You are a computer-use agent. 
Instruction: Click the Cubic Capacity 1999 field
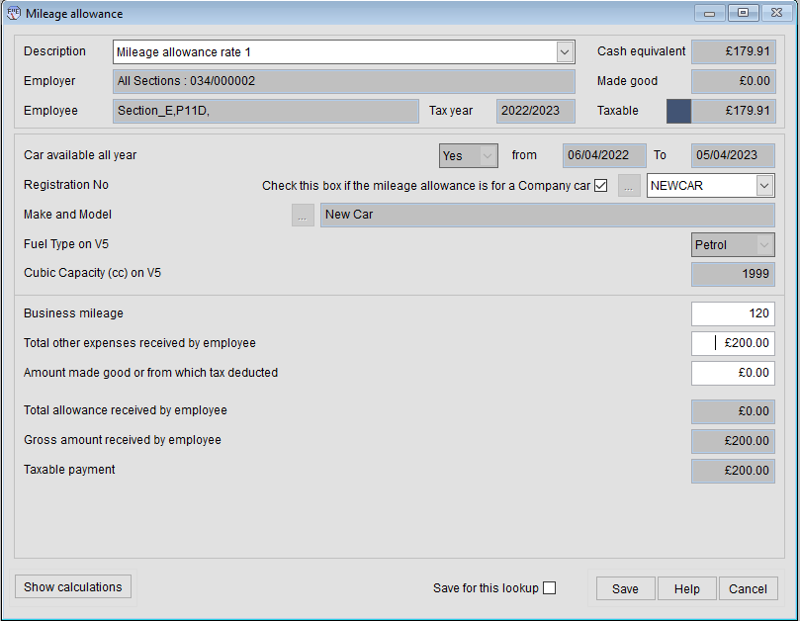click(x=733, y=274)
